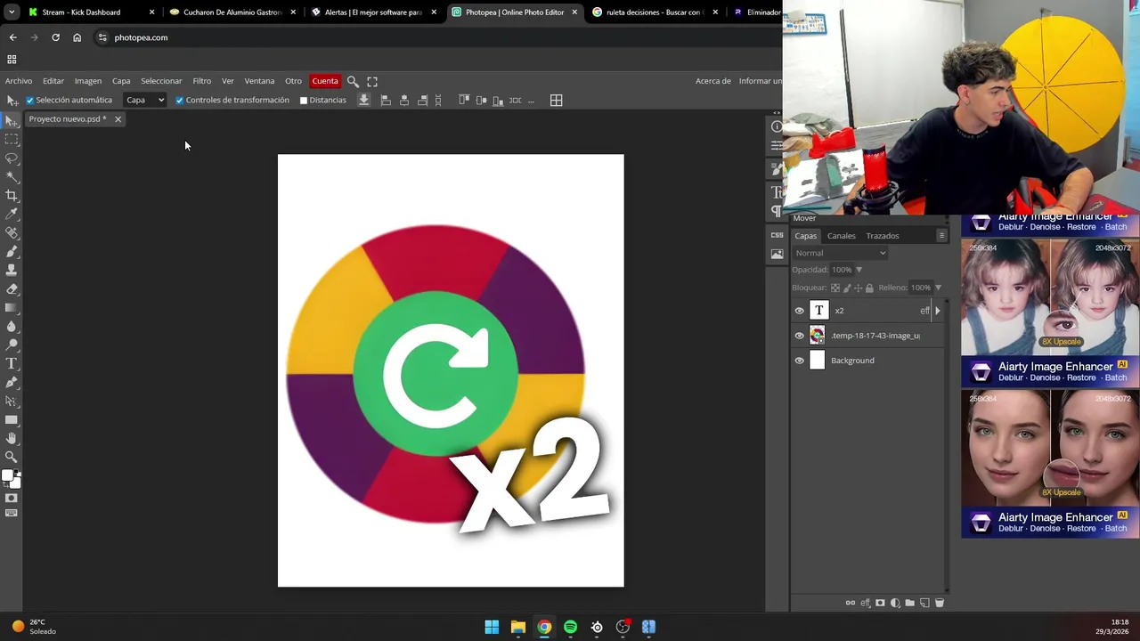Open the Archivo menu

[x=19, y=81]
